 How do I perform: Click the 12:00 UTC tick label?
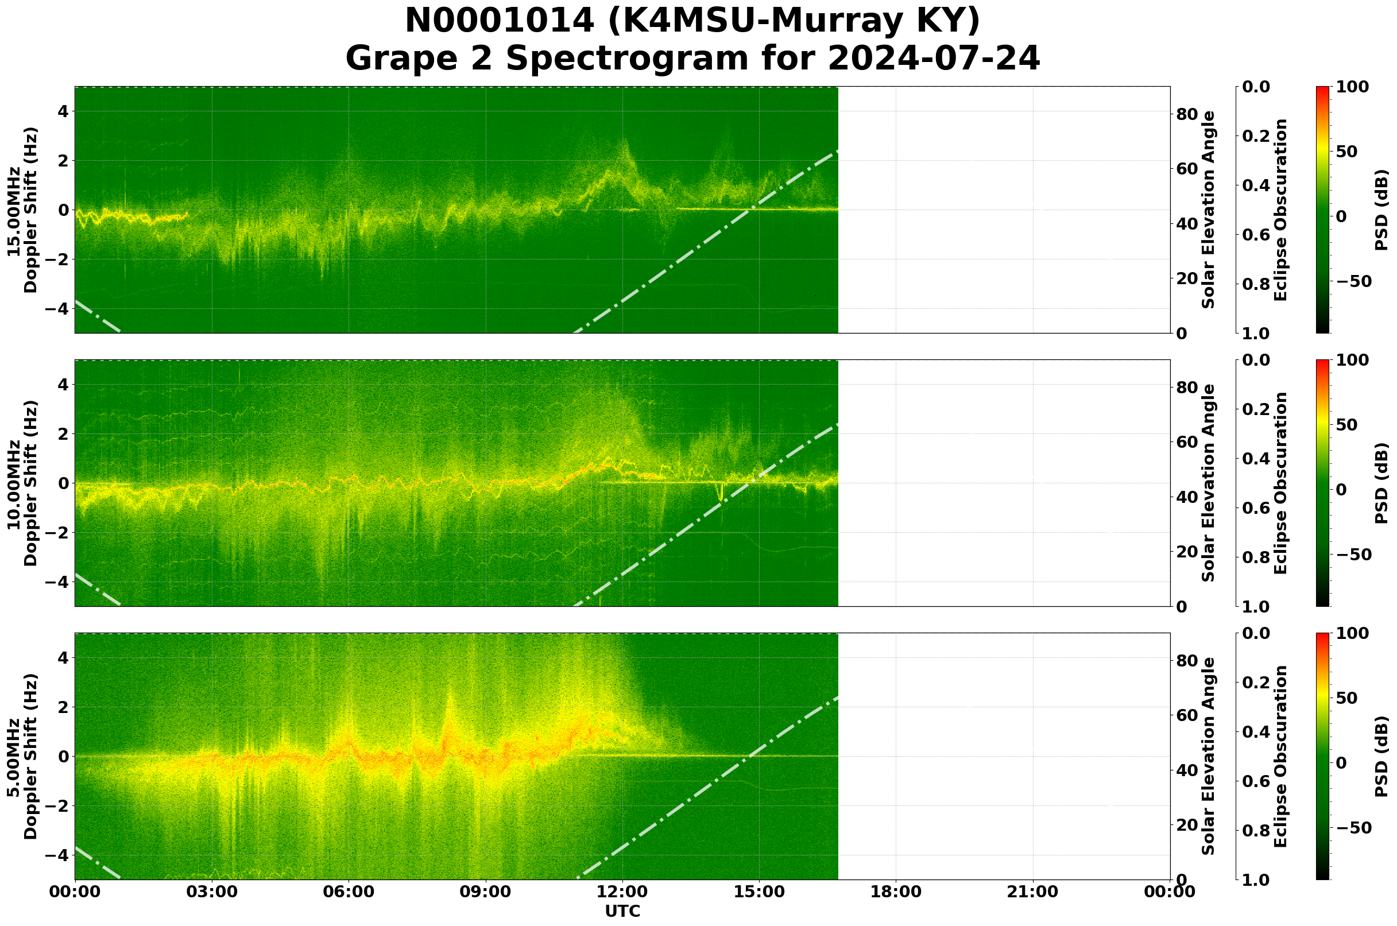click(x=622, y=892)
